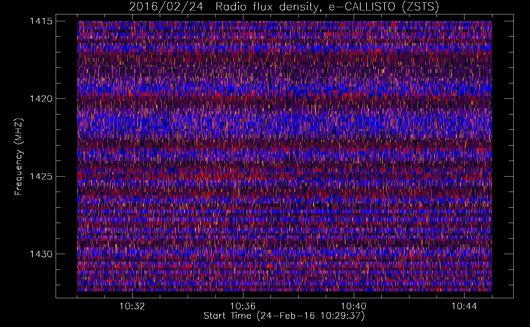Click the "Start Time (24-Feb-16 10:29:37)" axis label

[284, 316]
